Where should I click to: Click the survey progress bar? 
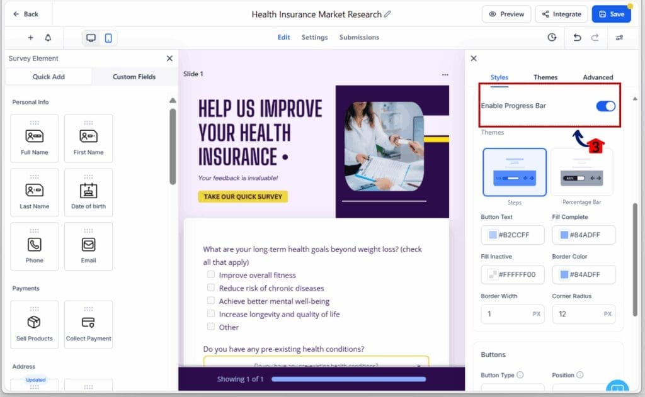click(348, 379)
